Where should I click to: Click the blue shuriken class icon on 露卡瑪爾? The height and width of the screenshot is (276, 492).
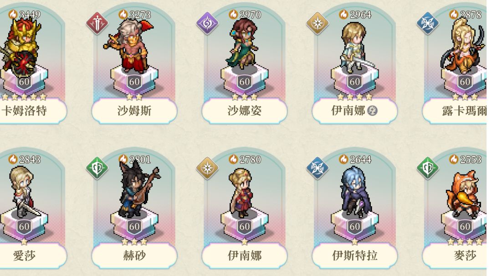pos(427,23)
